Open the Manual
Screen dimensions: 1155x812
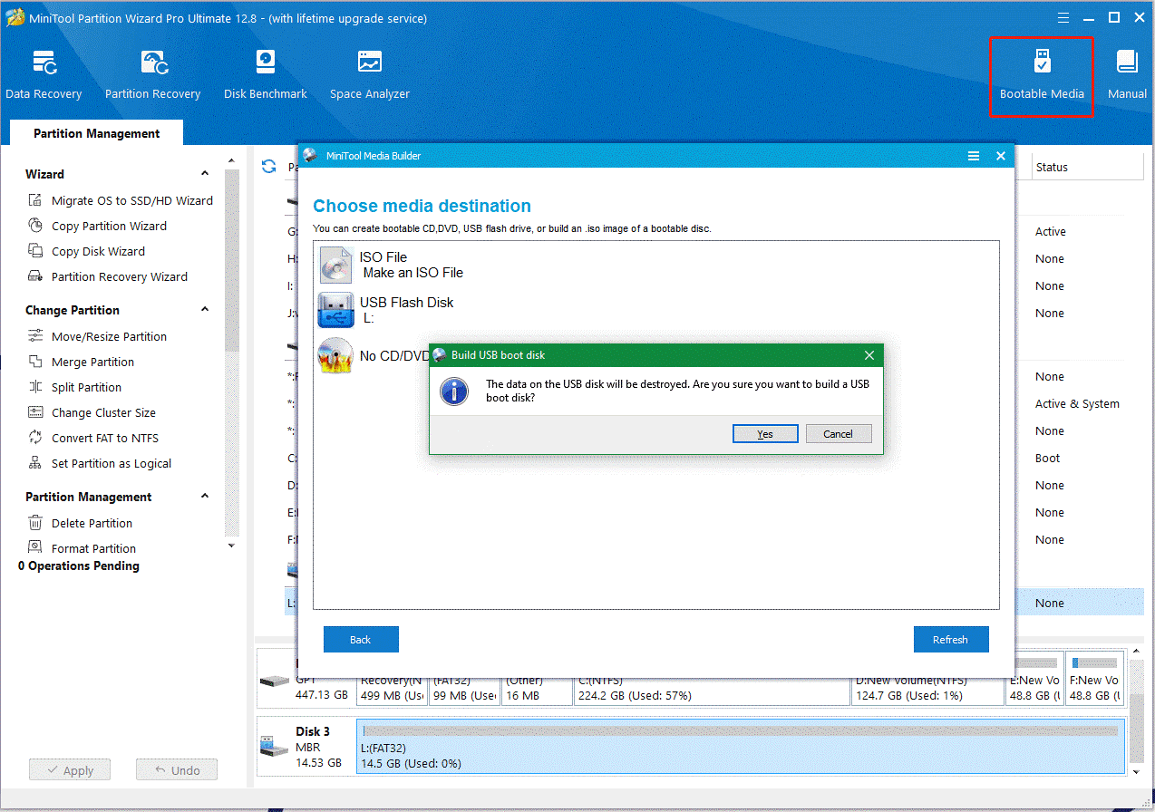1127,72
